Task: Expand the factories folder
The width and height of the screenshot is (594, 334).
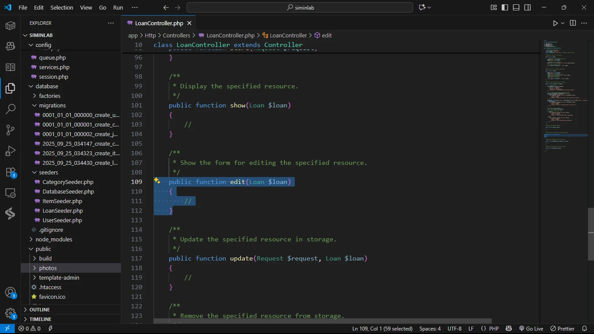Action: [50, 96]
